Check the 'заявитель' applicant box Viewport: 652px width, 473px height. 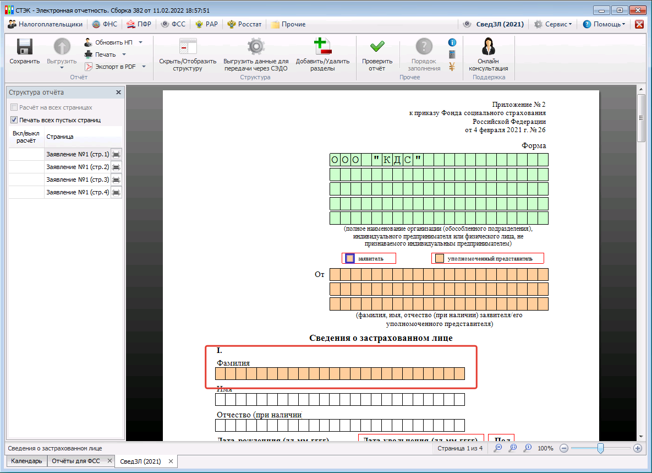[x=349, y=258]
